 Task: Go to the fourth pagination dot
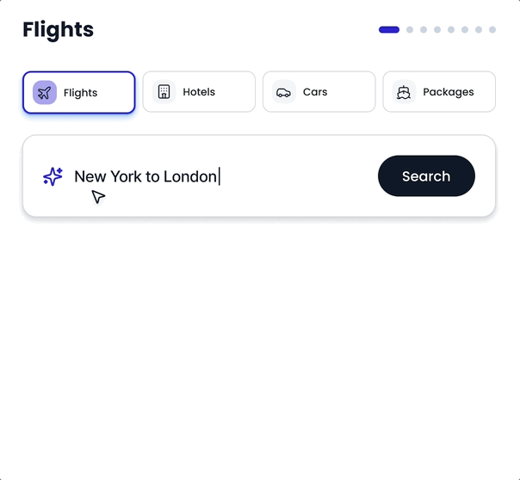coord(437,30)
